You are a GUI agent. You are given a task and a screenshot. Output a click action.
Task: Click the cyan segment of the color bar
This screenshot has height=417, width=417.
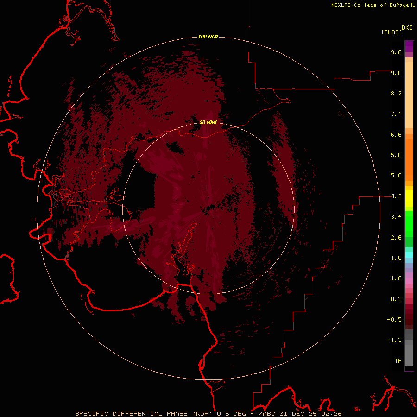click(409, 255)
